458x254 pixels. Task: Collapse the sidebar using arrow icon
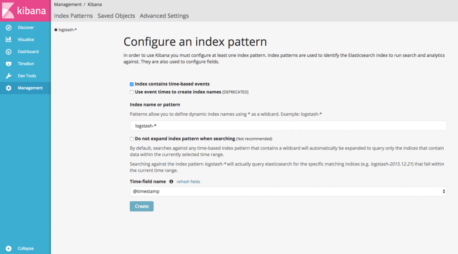coord(8,249)
